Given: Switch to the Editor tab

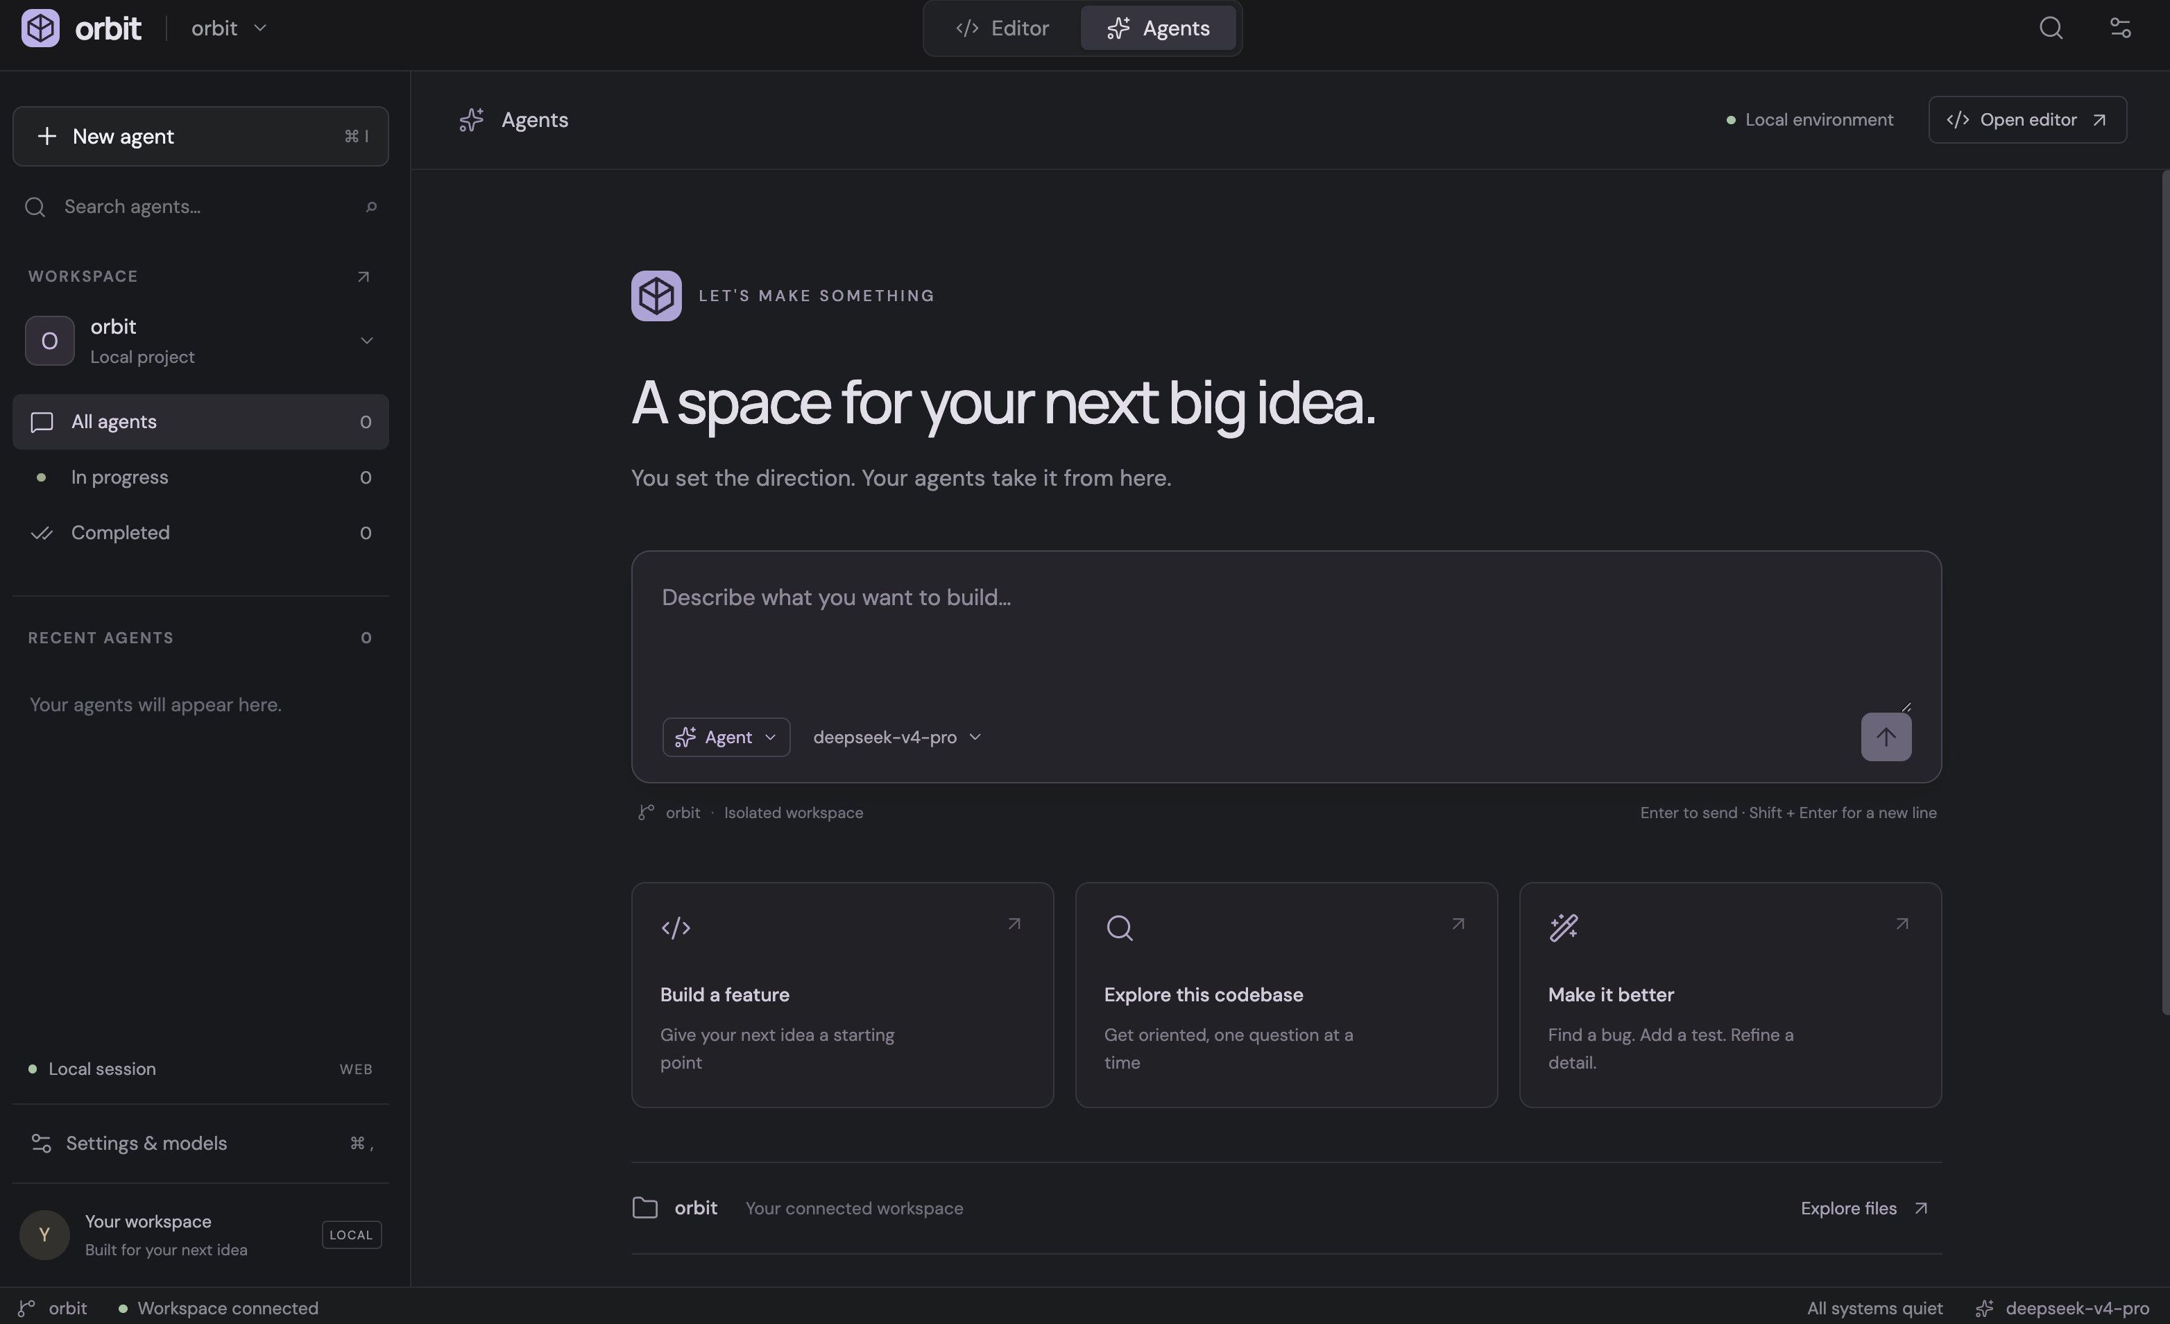Looking at the screenshot, I should [x=1002, y=28].
